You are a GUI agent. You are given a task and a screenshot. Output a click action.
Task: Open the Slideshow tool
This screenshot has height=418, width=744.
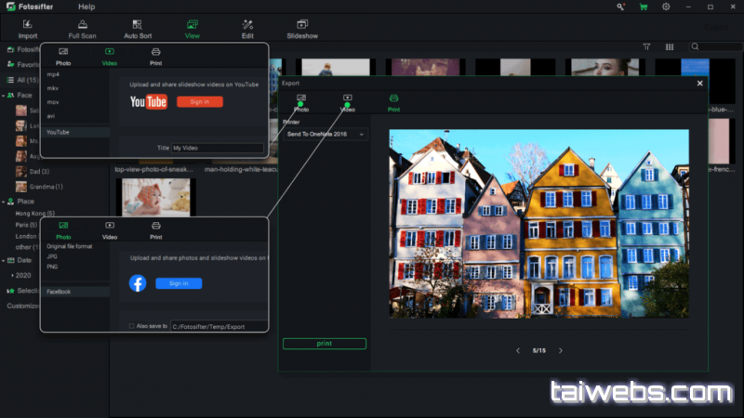pyautogui.click(x=302, y=27)
